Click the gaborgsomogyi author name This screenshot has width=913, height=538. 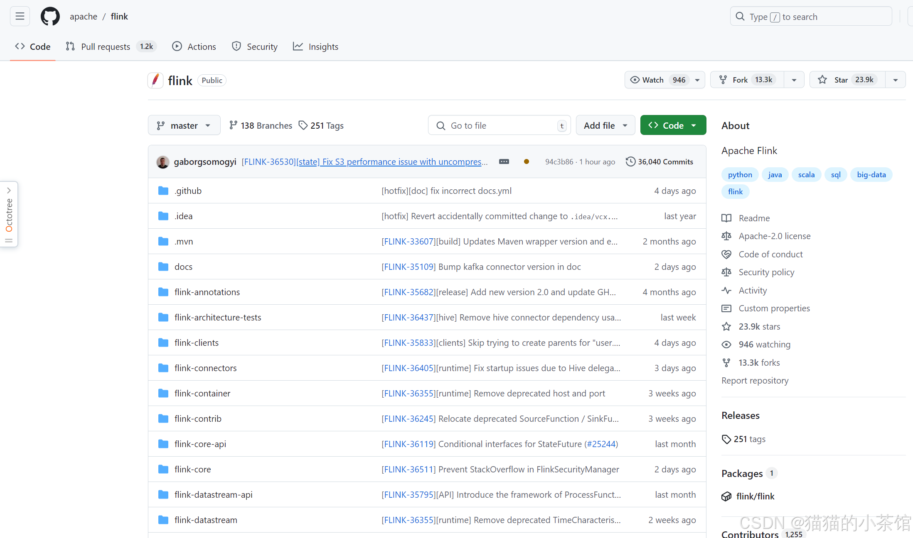(x=205, y=161)
